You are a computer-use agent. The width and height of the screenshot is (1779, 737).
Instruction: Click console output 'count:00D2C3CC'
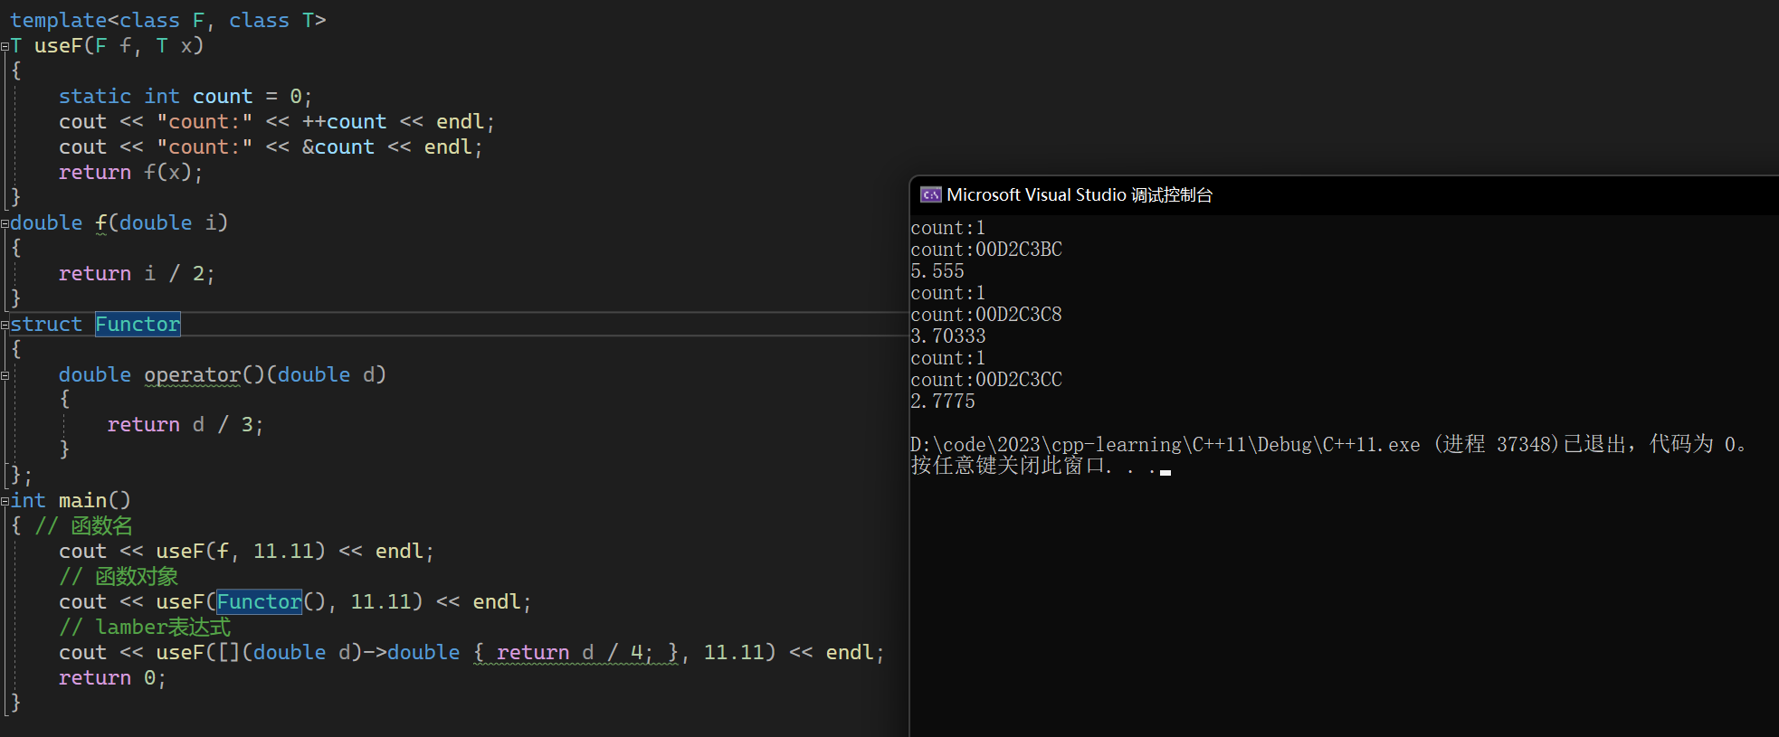click(x=986, y=380)
